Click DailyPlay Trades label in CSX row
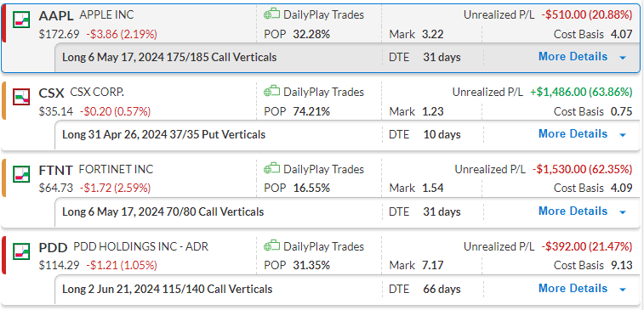The image size is (644, 310). coord(323,93)
